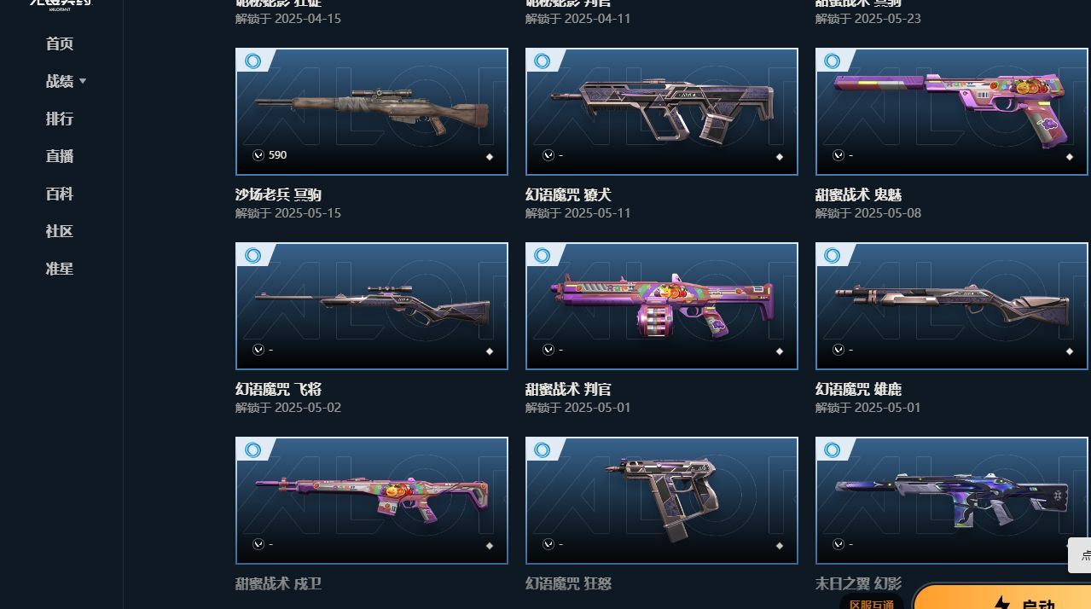Select the 幻语魔咒 雄鹿 shotgun thumbnail

(x=952, y=306)
